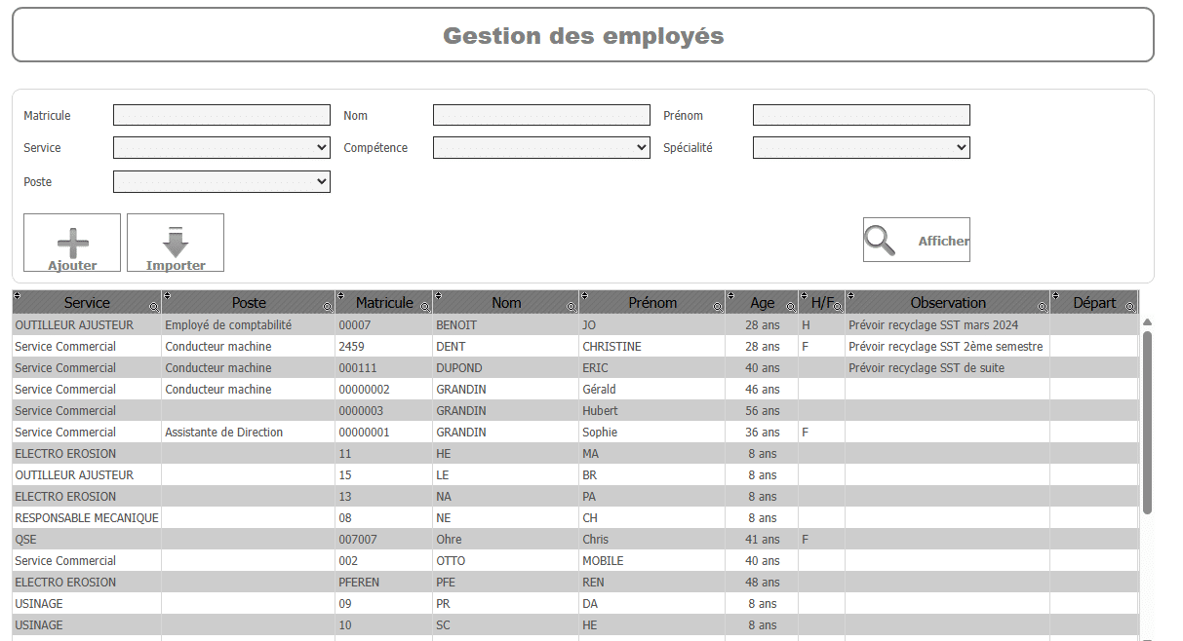Click the "41 ans" age cell
This screenshot has height=641, width=1183.
pos(762,540)
